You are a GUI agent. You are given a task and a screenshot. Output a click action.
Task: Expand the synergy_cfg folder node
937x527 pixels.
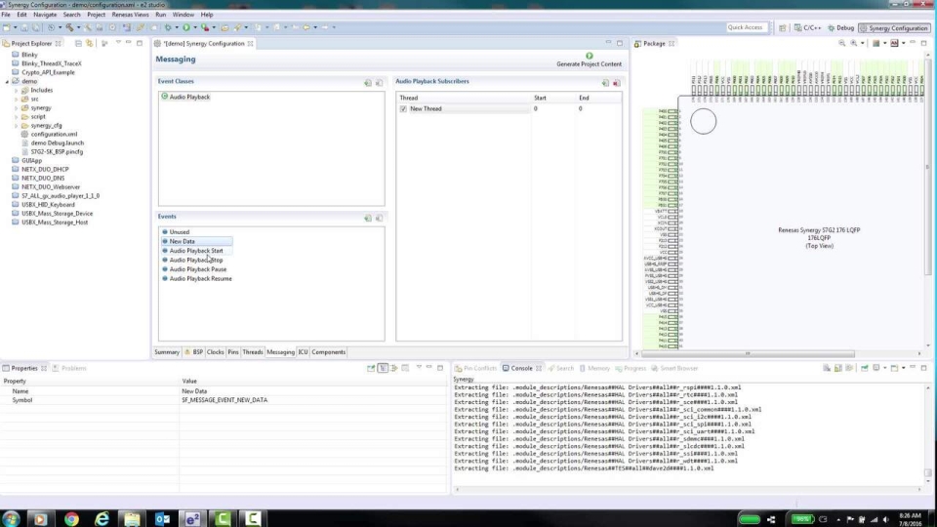point(17,126)
